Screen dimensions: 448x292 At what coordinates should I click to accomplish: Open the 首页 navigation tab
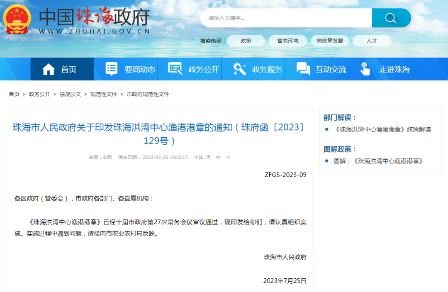coord(66,69)
